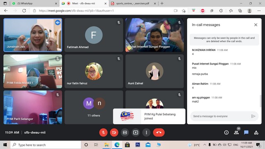
Task: Open the 11 others participant tile
Action: coord(94,107)
